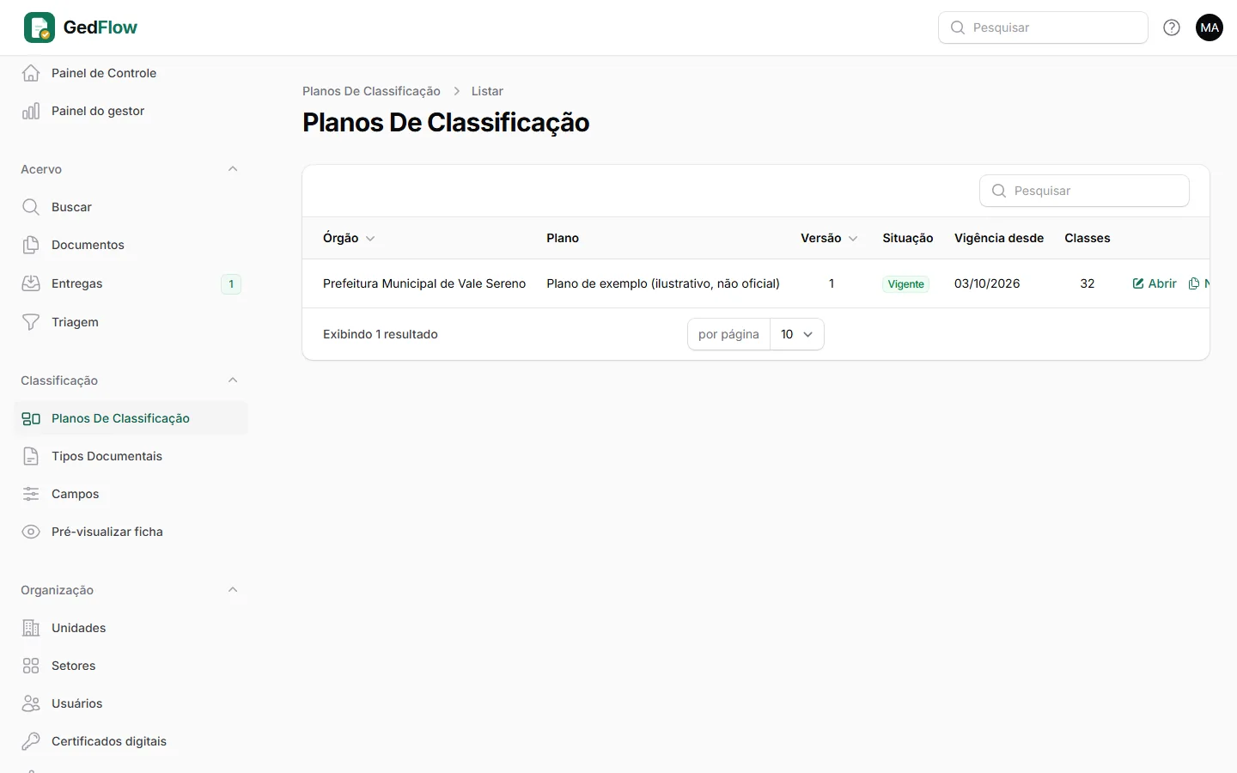Click the GedFlow logo icon
1237x773 pixels.
(x=40, y=27)
